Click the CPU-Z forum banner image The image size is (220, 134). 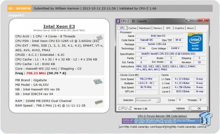click(161, 121)
